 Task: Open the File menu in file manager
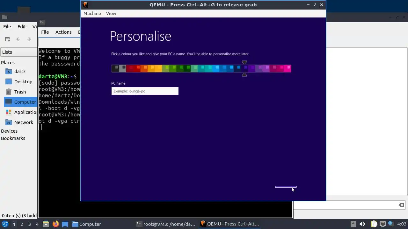7,27
